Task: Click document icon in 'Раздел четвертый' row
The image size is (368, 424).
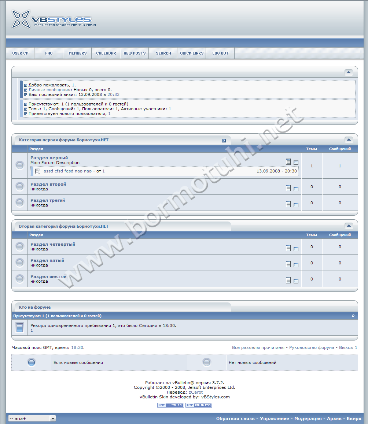Action: (288, 248)
